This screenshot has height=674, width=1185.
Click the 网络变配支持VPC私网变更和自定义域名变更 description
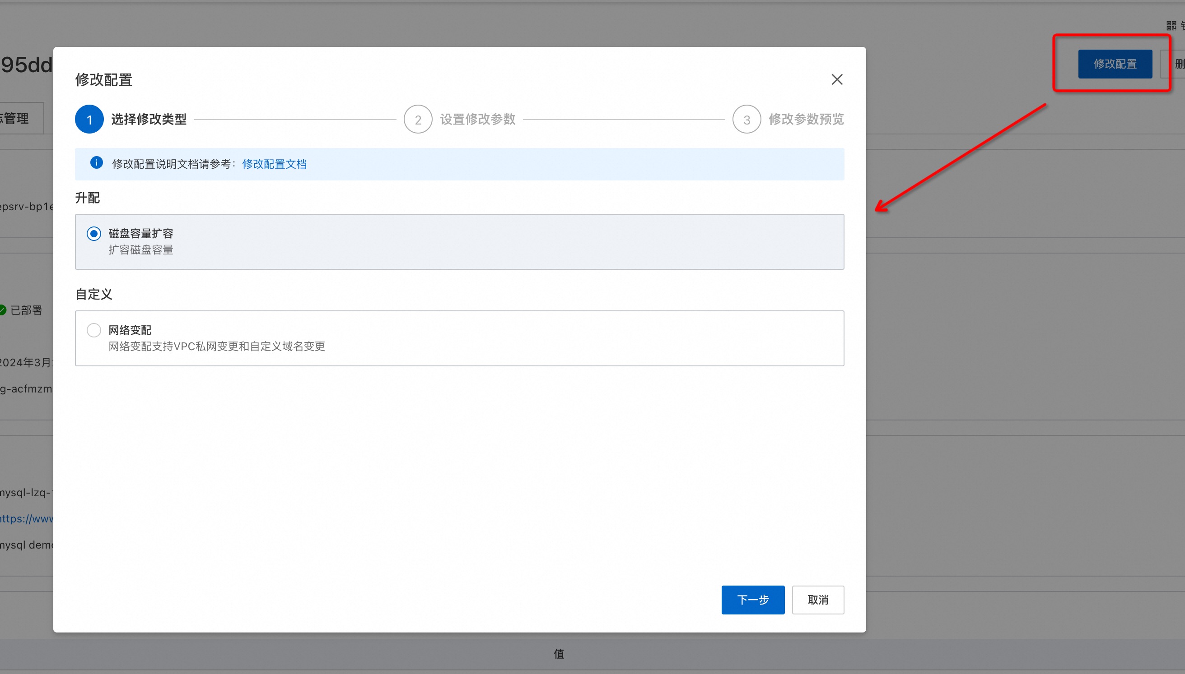(x=217, y=346)
